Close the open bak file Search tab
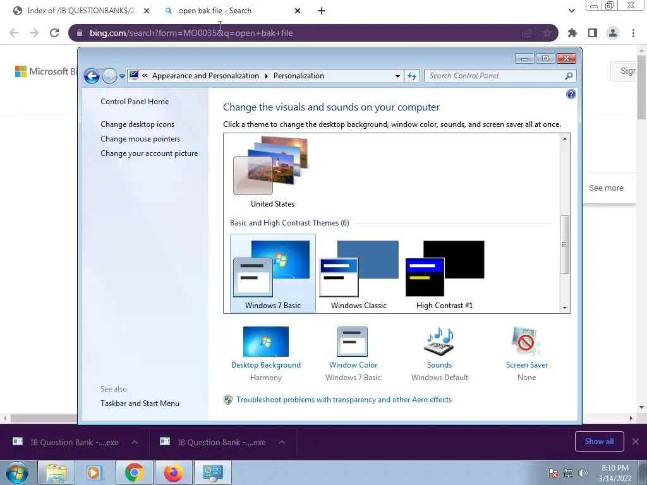 (x=298, y=11)
